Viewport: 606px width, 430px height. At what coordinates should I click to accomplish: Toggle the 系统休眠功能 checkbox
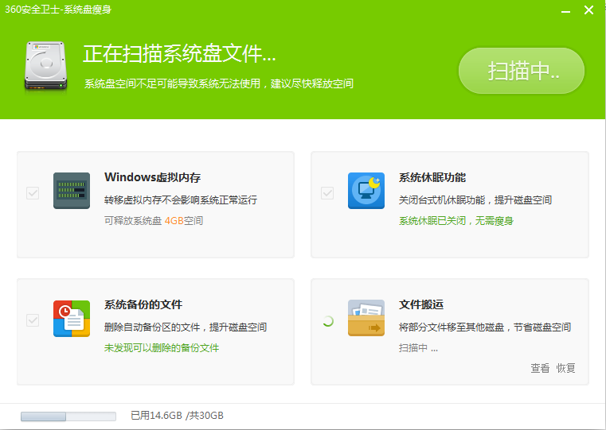click(327, 193)
